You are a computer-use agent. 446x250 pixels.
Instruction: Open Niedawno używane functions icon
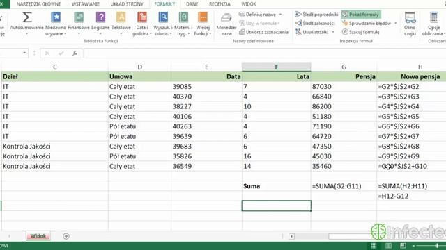[x=56, y=17]
